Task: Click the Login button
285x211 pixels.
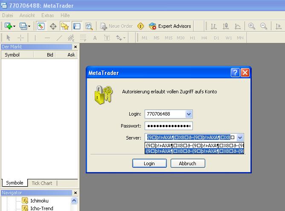Action: coord(149,163)
